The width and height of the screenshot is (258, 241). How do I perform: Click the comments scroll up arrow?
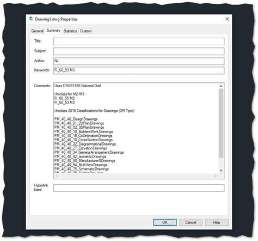click(x=221, y=86)
